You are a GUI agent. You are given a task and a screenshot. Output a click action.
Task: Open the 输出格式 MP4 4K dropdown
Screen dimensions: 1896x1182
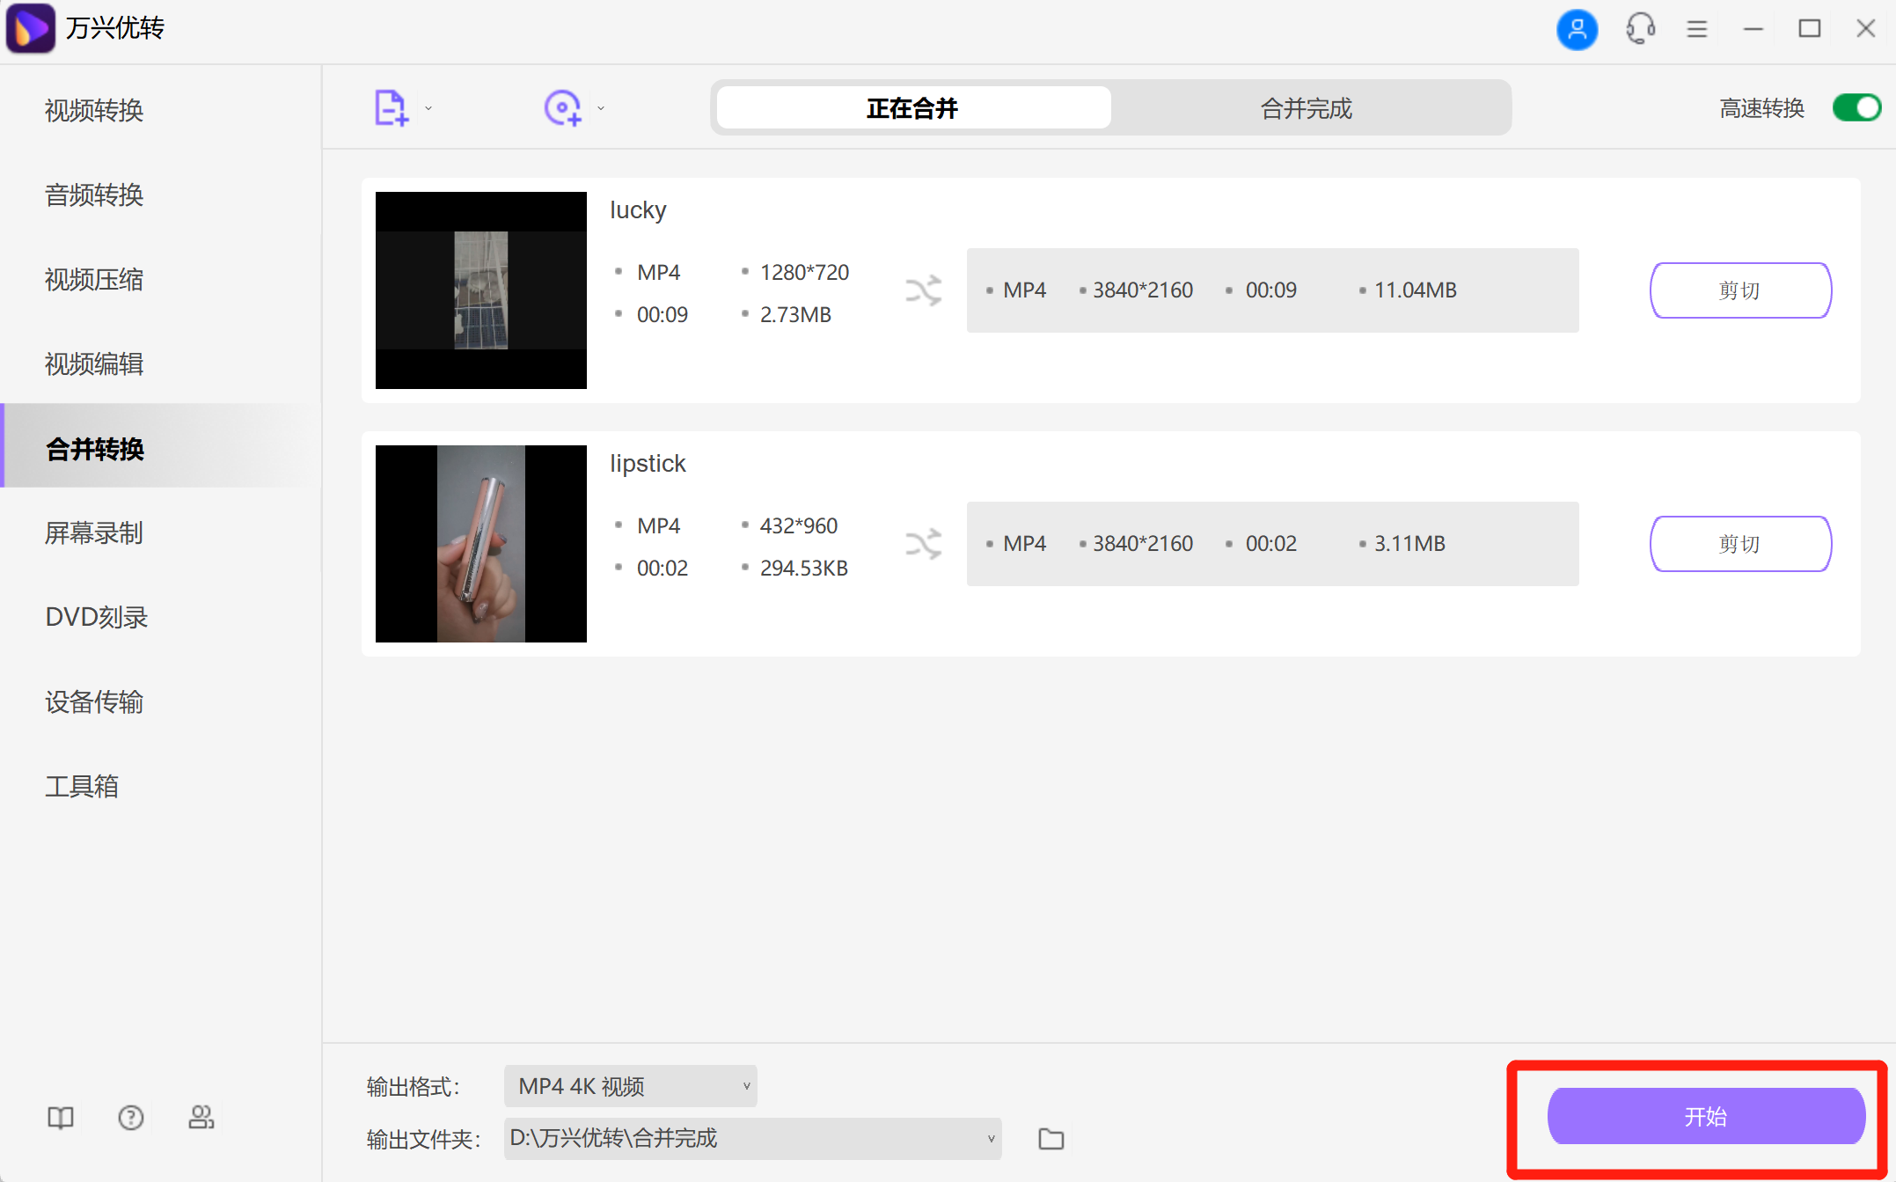630,1086
